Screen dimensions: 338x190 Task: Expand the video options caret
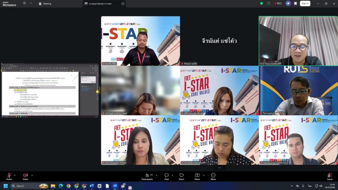click(32, 175)
